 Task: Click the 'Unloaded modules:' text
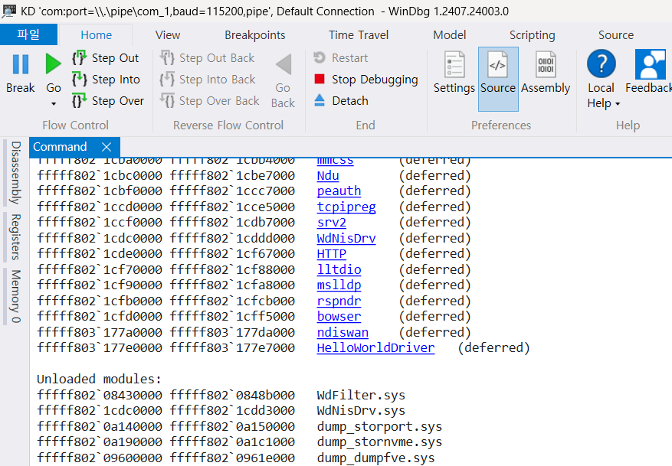coord(99,379)
